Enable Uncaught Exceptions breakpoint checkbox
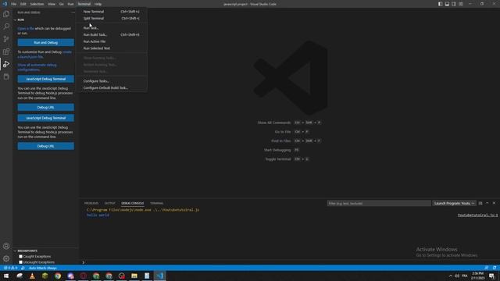 tap(21, 262)
